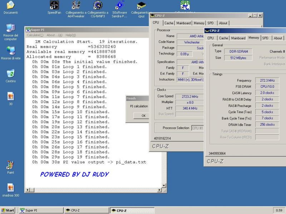Minimize the back CPU-Z window
The width and height of the screenshot is (286, 214).
[x=250, y=16]
